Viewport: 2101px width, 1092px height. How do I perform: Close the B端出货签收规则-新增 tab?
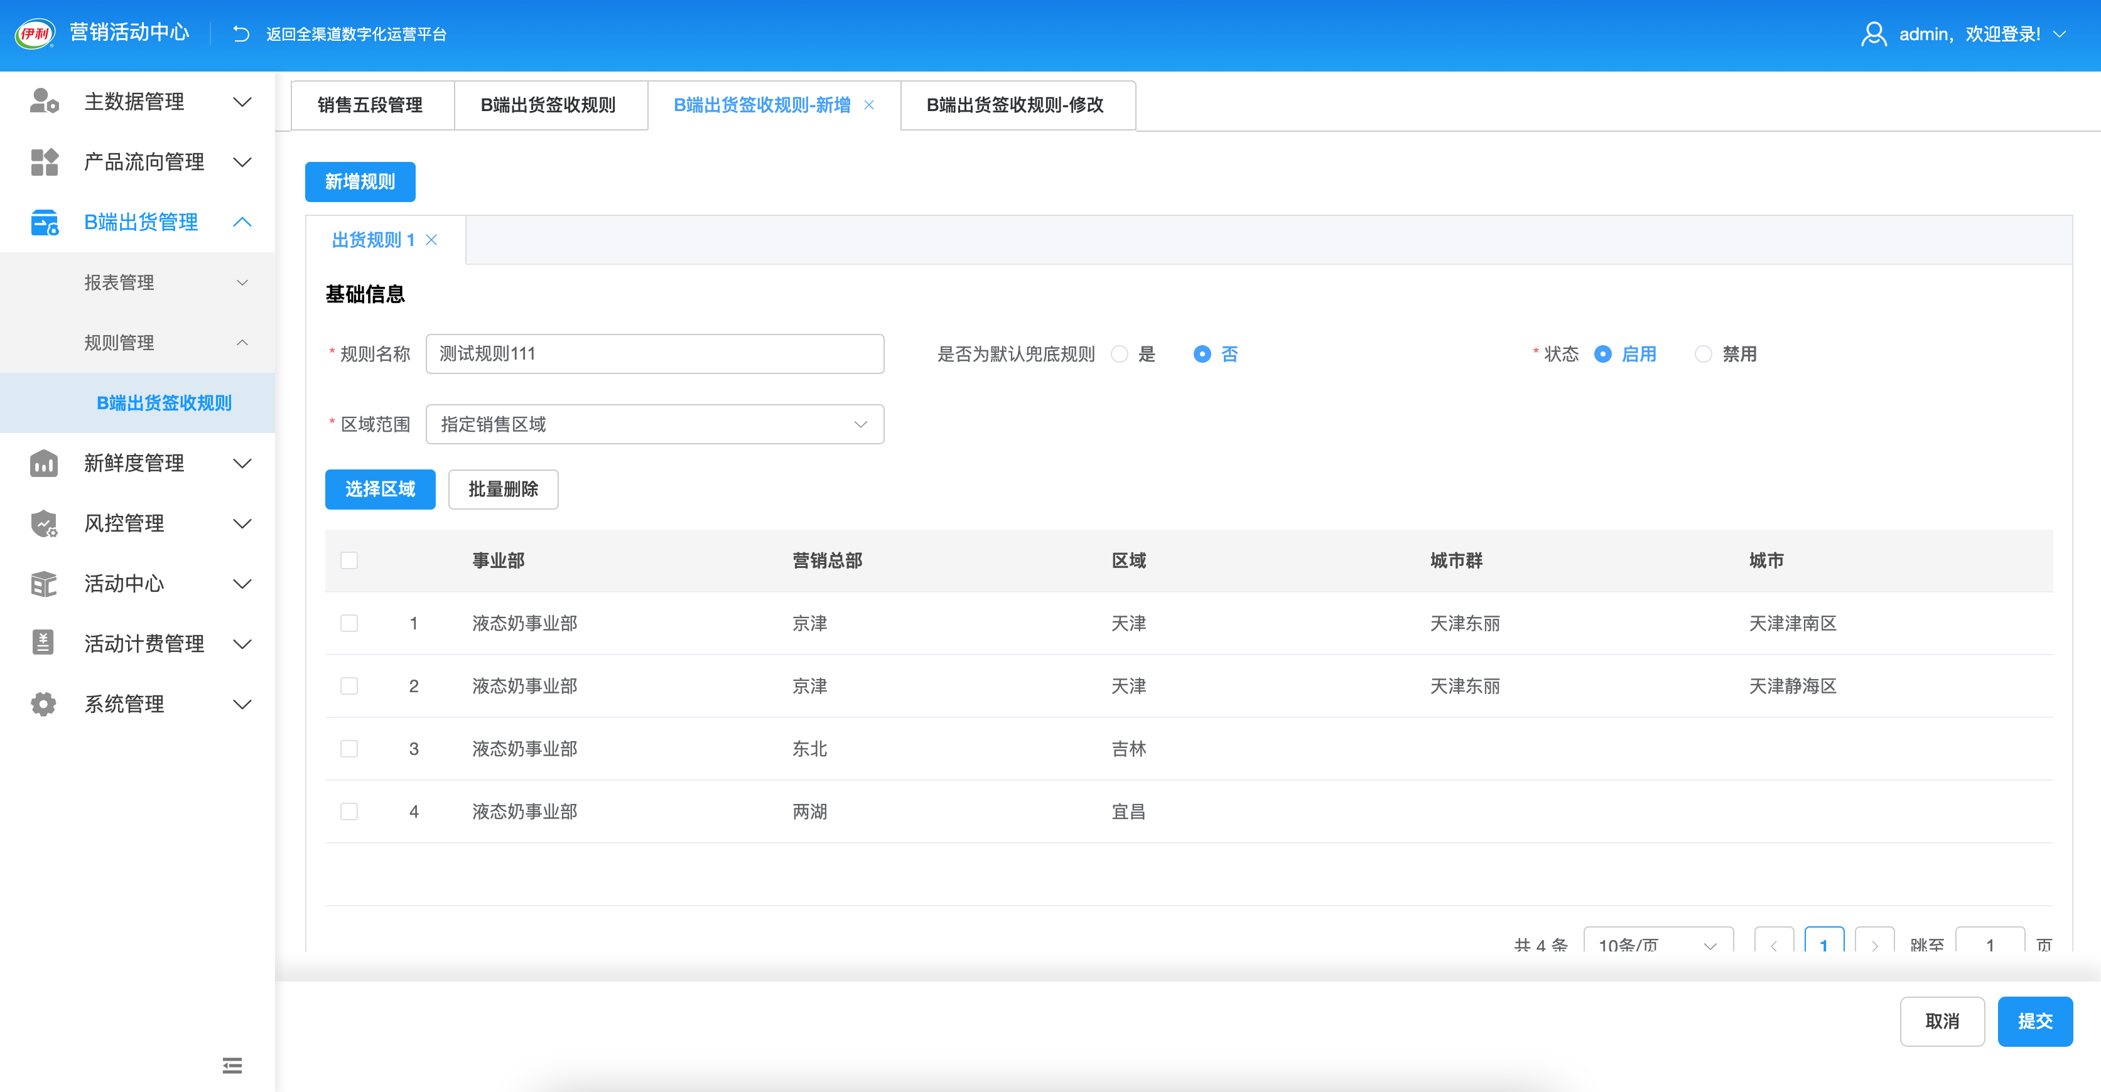[870, 104]
